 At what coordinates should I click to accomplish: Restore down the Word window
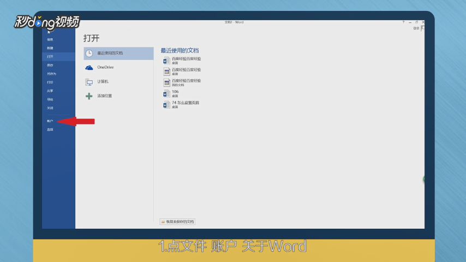tap(416, 22)
